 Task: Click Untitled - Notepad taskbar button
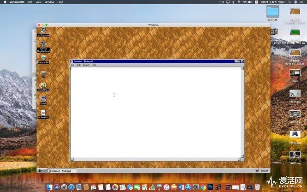(62, 171)
